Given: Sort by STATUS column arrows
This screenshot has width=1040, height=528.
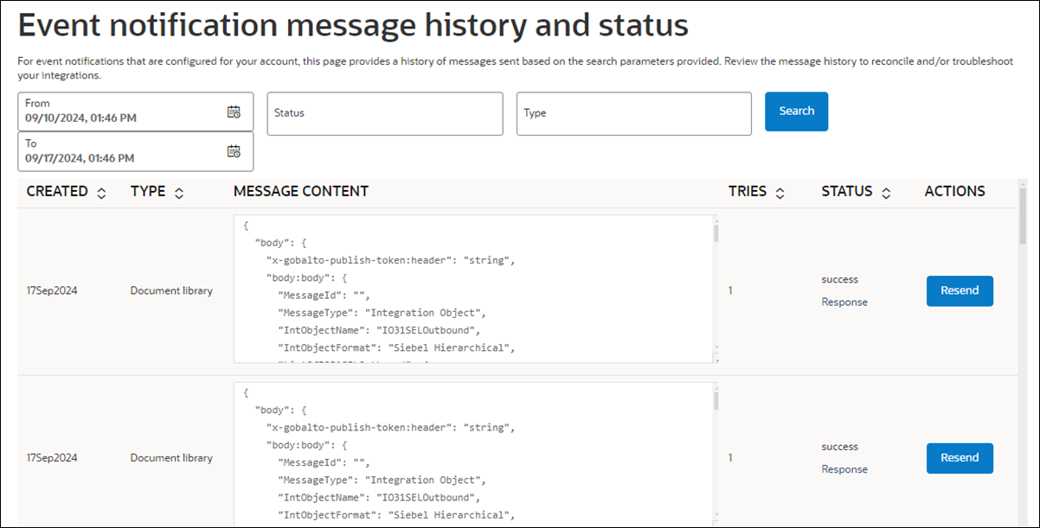Looking at the screenshot, I should coord(886,193).
